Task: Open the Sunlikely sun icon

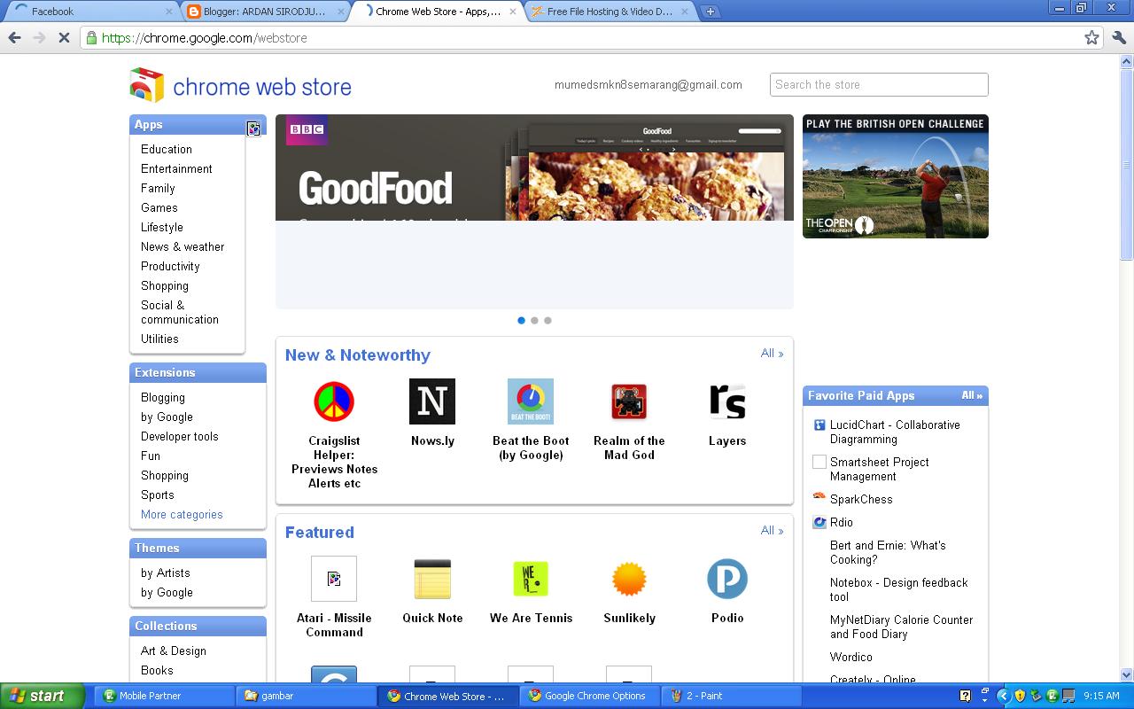Action: tap(629, 579)
